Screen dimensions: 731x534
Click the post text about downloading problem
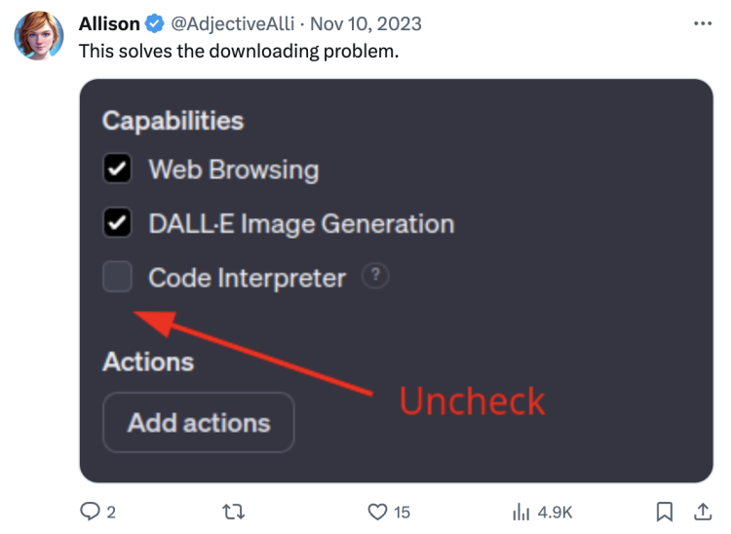click(x=238, y=51)
